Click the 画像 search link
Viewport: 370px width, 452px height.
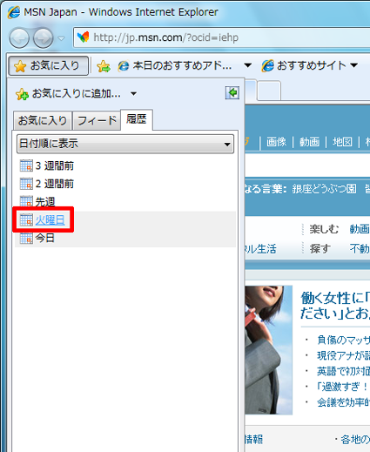pos(276,142)
